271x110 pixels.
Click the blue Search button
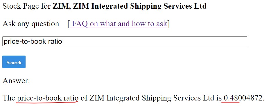[x=14, y=62]
